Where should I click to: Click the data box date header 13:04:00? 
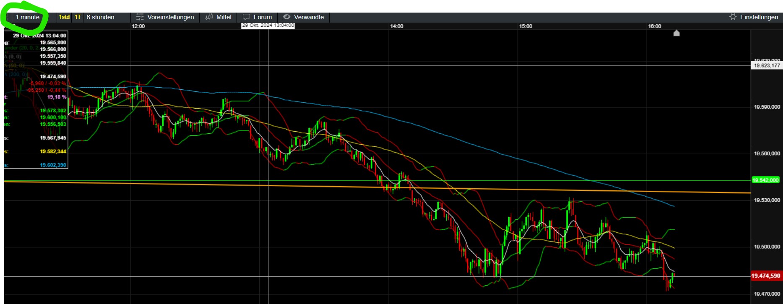[39, 36]
